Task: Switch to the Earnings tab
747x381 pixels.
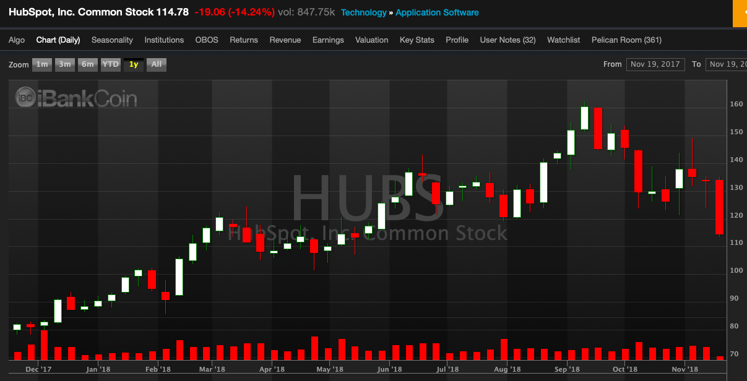Action: coord(328,40)
